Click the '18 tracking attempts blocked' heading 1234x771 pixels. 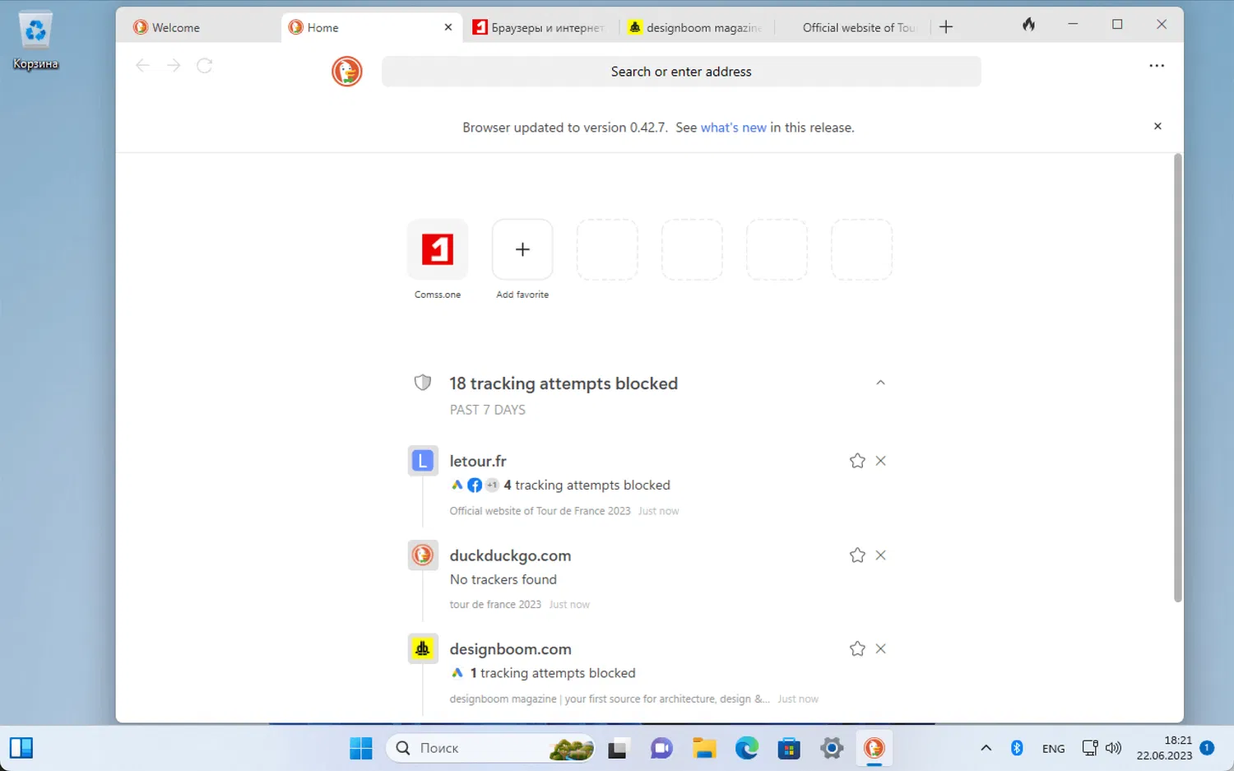pyautogui.click(x=564, y=383)
